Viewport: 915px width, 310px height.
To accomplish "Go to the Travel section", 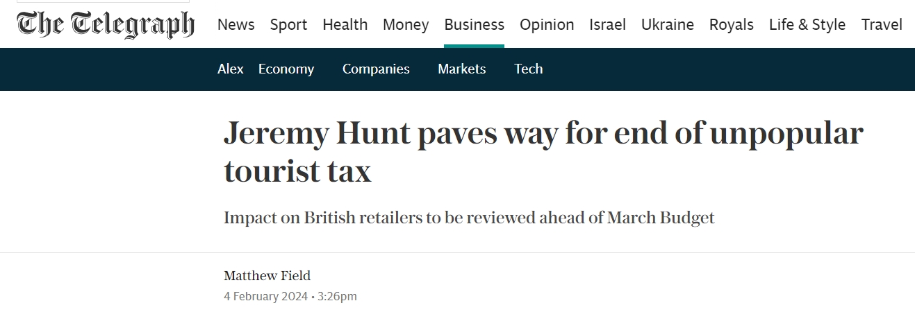I will pos(882,25).
